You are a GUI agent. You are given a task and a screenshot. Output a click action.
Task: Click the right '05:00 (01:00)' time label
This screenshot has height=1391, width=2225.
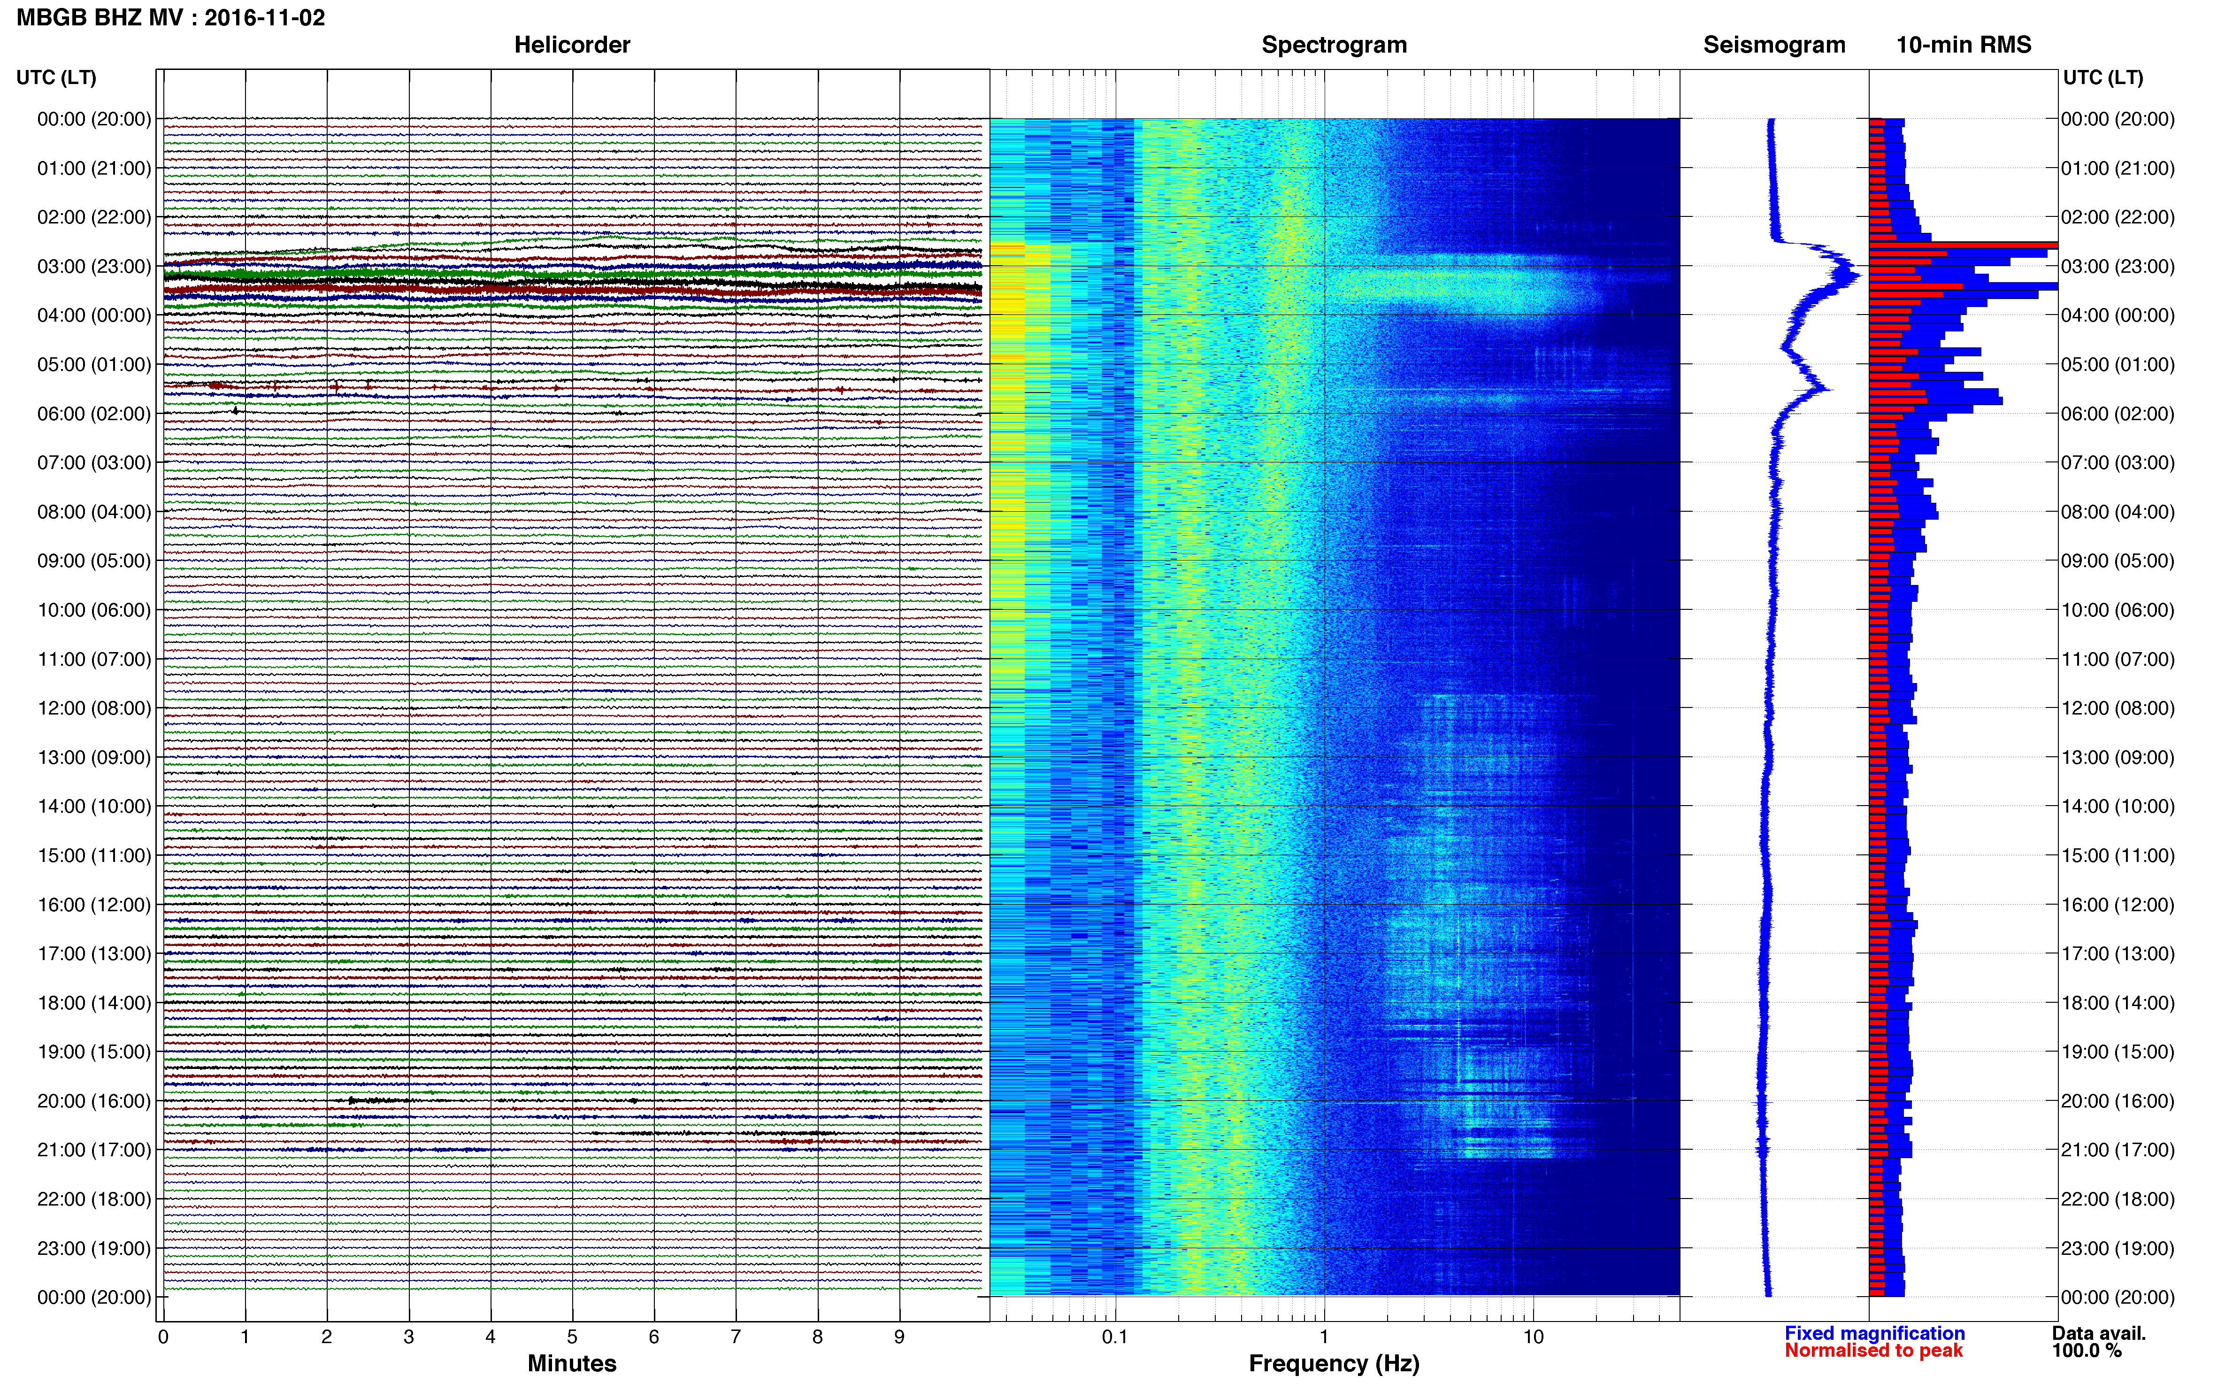point(2118,364)
